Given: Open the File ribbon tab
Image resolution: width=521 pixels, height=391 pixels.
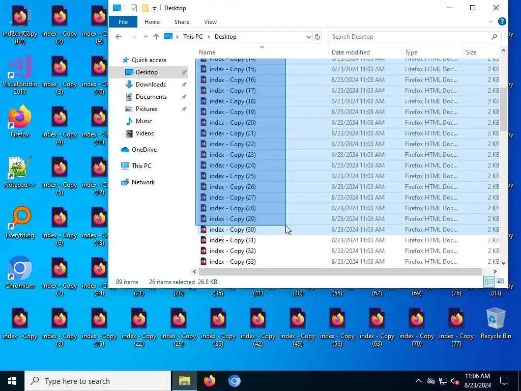Looking at the screenshot, I should coord(123,22).
